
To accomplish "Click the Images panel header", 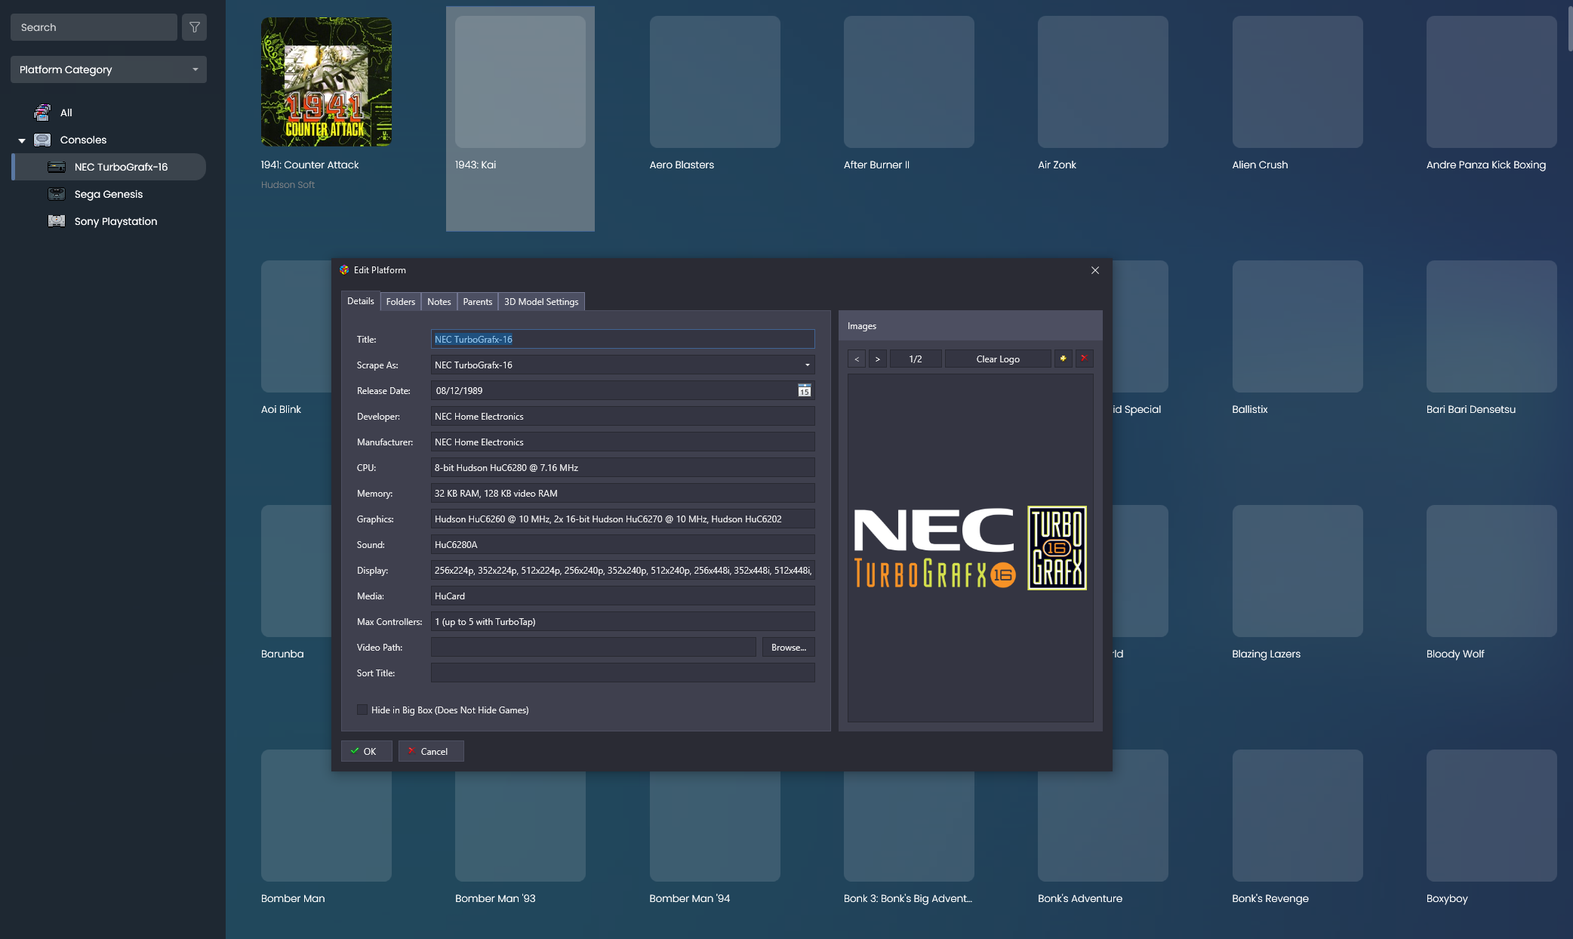I will click(970, 326).
